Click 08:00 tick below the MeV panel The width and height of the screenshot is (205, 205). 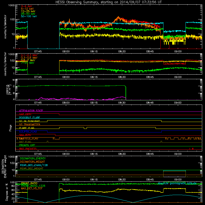[x=66, y=77]
